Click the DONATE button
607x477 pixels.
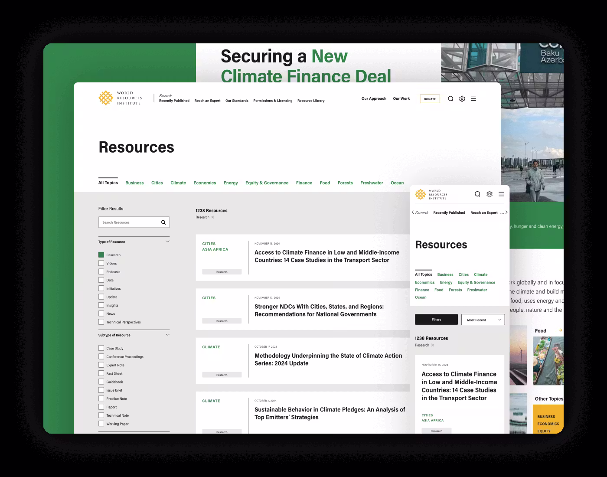tap(430, 99)
